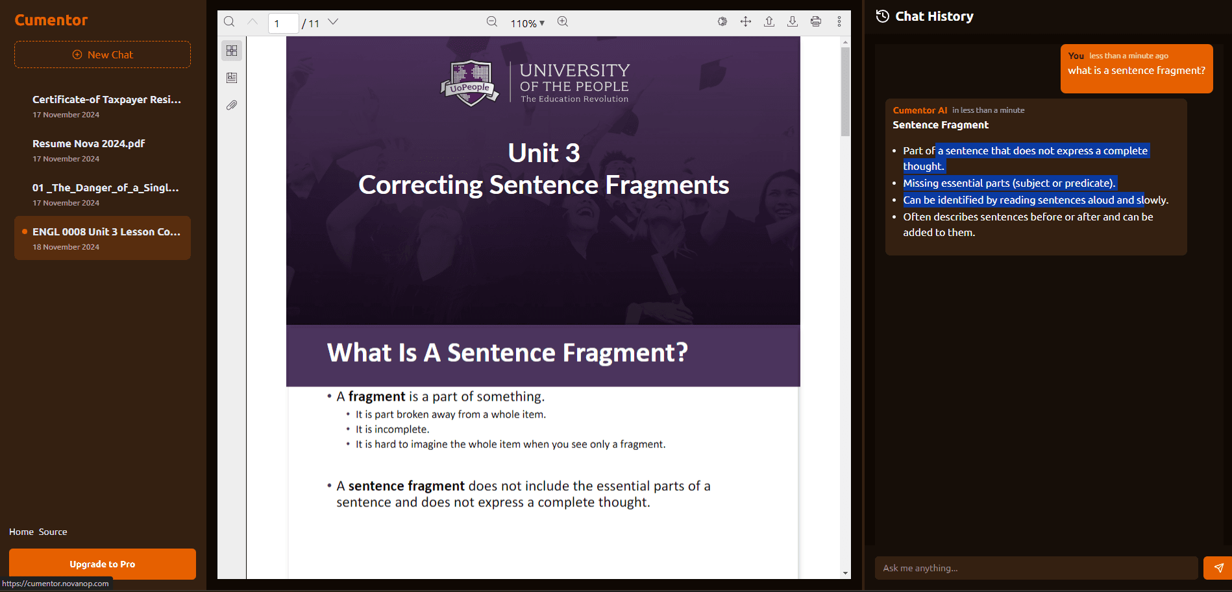Open Resume Nova 2024.pdf chat
Screen dimensions: 1232x592
coord(103,150)
